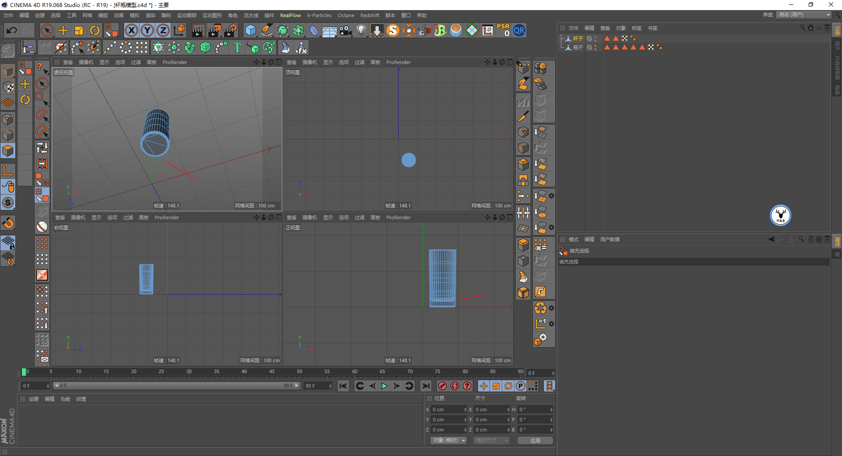This screenshot has height=456, width=842.
Task: Click the 应用 apply button
Action: (x=535, y=440)
